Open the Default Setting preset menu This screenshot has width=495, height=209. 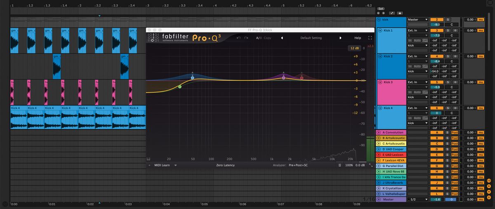[311, 38]
